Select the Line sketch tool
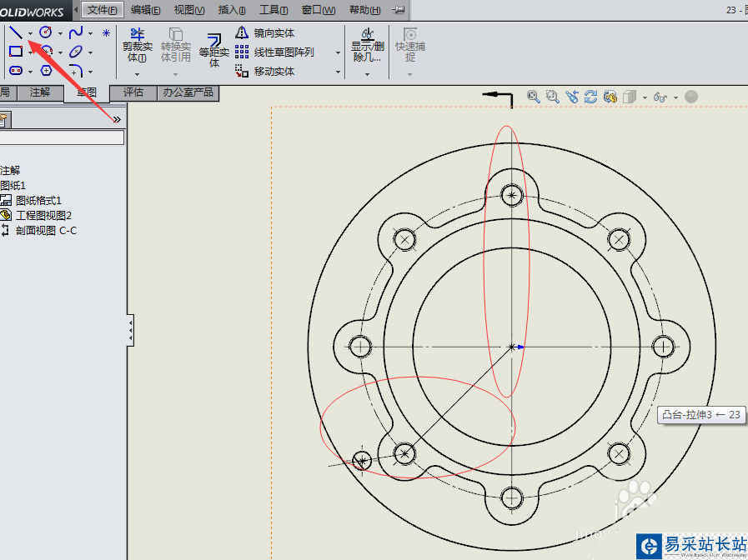The width and height of the screenshot is (748, 560). click(16, 33)
